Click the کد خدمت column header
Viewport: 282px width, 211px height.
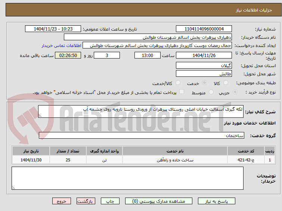246,151
